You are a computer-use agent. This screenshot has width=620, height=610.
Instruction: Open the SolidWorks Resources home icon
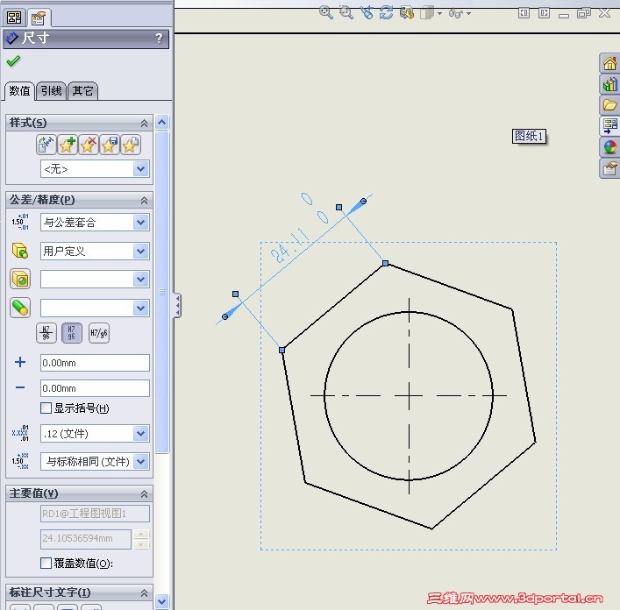tap(609, 63)
